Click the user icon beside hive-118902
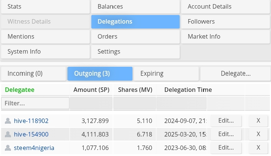Screen dimensions: 271x156 tap(8, 121)
